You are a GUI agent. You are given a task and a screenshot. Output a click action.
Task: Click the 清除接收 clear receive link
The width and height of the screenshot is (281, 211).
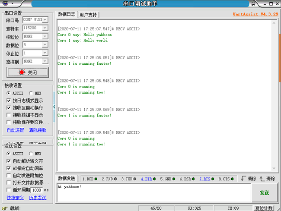[x=38, y=130]
